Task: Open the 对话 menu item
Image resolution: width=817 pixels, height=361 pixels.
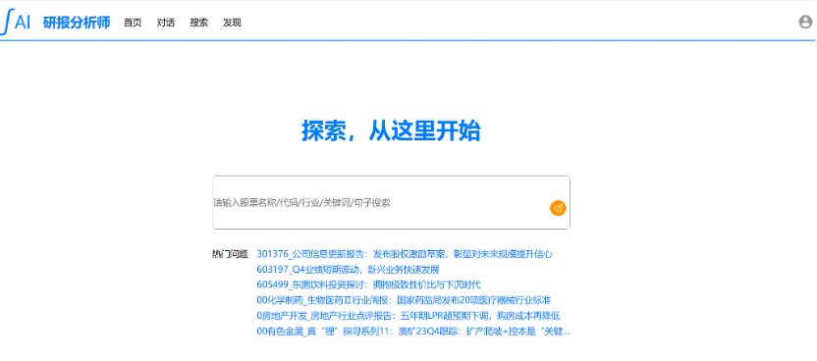Action: click(x=166, y=23)
